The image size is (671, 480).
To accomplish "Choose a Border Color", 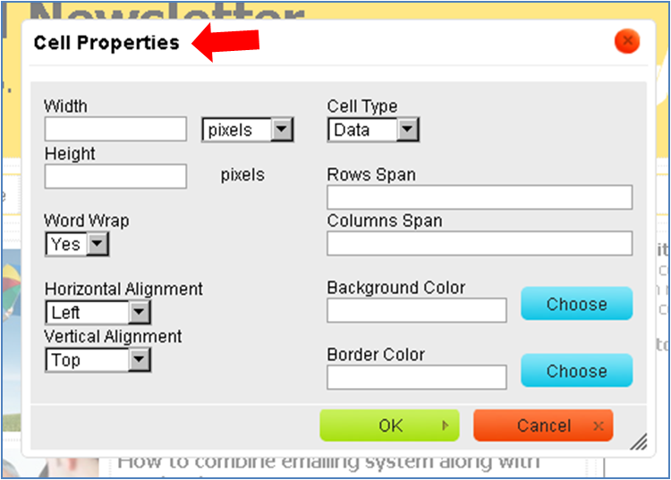I will [x=576, y=370].
